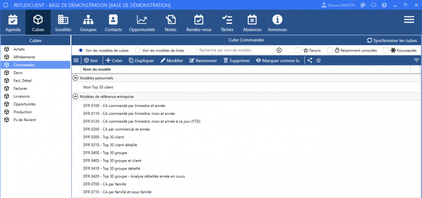Open the filter icon at toolbar right

click(417, 61)
